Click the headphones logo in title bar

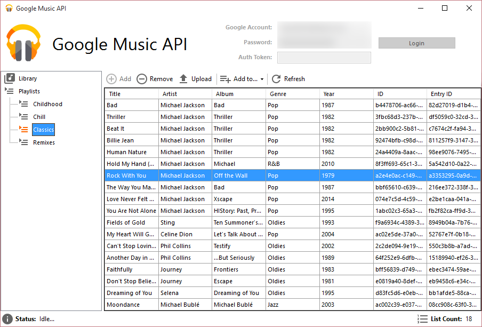click(9, 9)
